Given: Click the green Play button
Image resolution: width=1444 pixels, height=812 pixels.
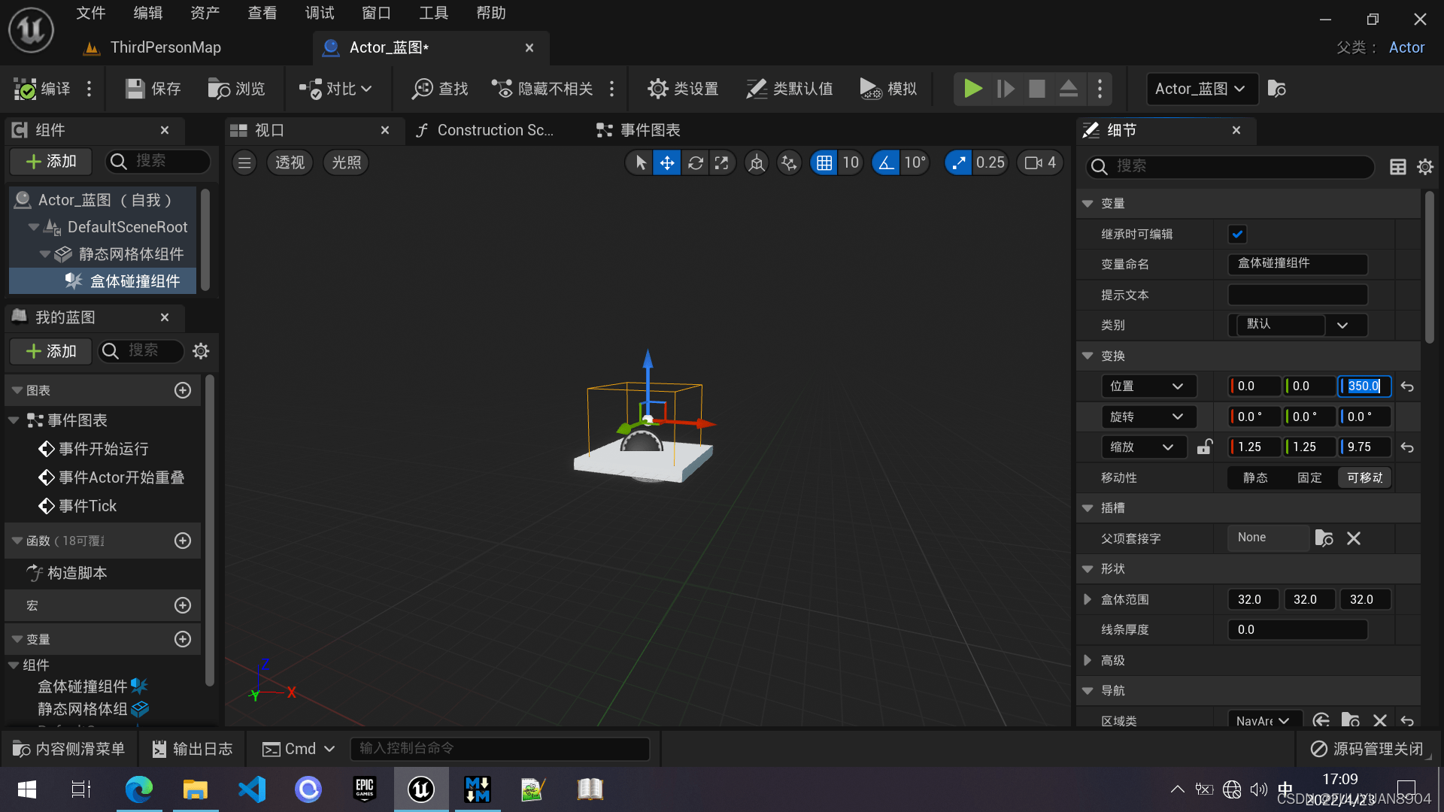Looking at the screenshot, I should (x=972, y=89).
